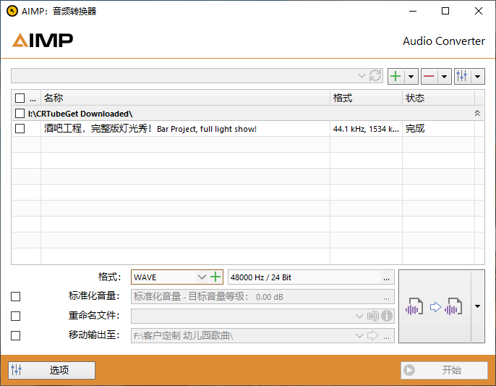Toggle the select-all checkbox in the header
The image size is (496, 386).
20,98
